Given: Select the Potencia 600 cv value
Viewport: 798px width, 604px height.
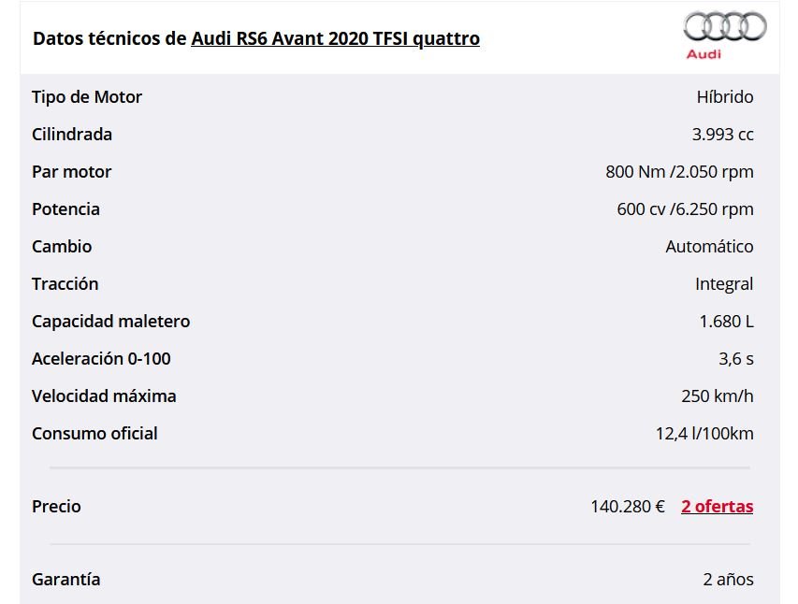Looking at the screenshot, I should [685, 209].
